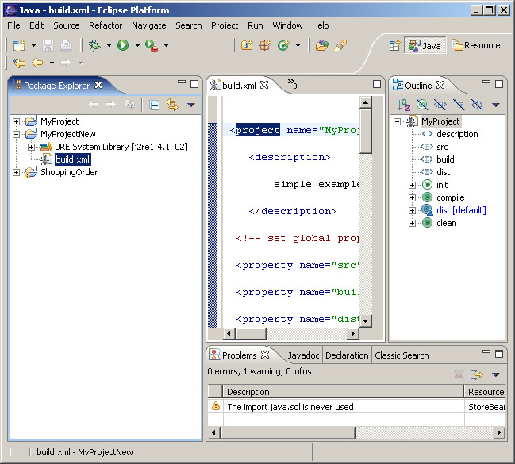
Task: Switch to the Resource perspective
Action: click(476, 46)
